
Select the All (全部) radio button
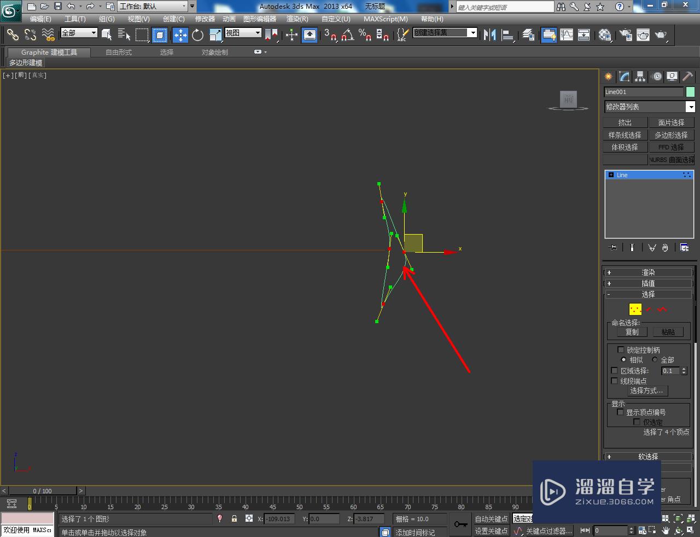point(655,359)
